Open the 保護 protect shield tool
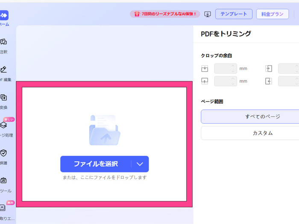This screenshot has height=224, width=299. 3,153
